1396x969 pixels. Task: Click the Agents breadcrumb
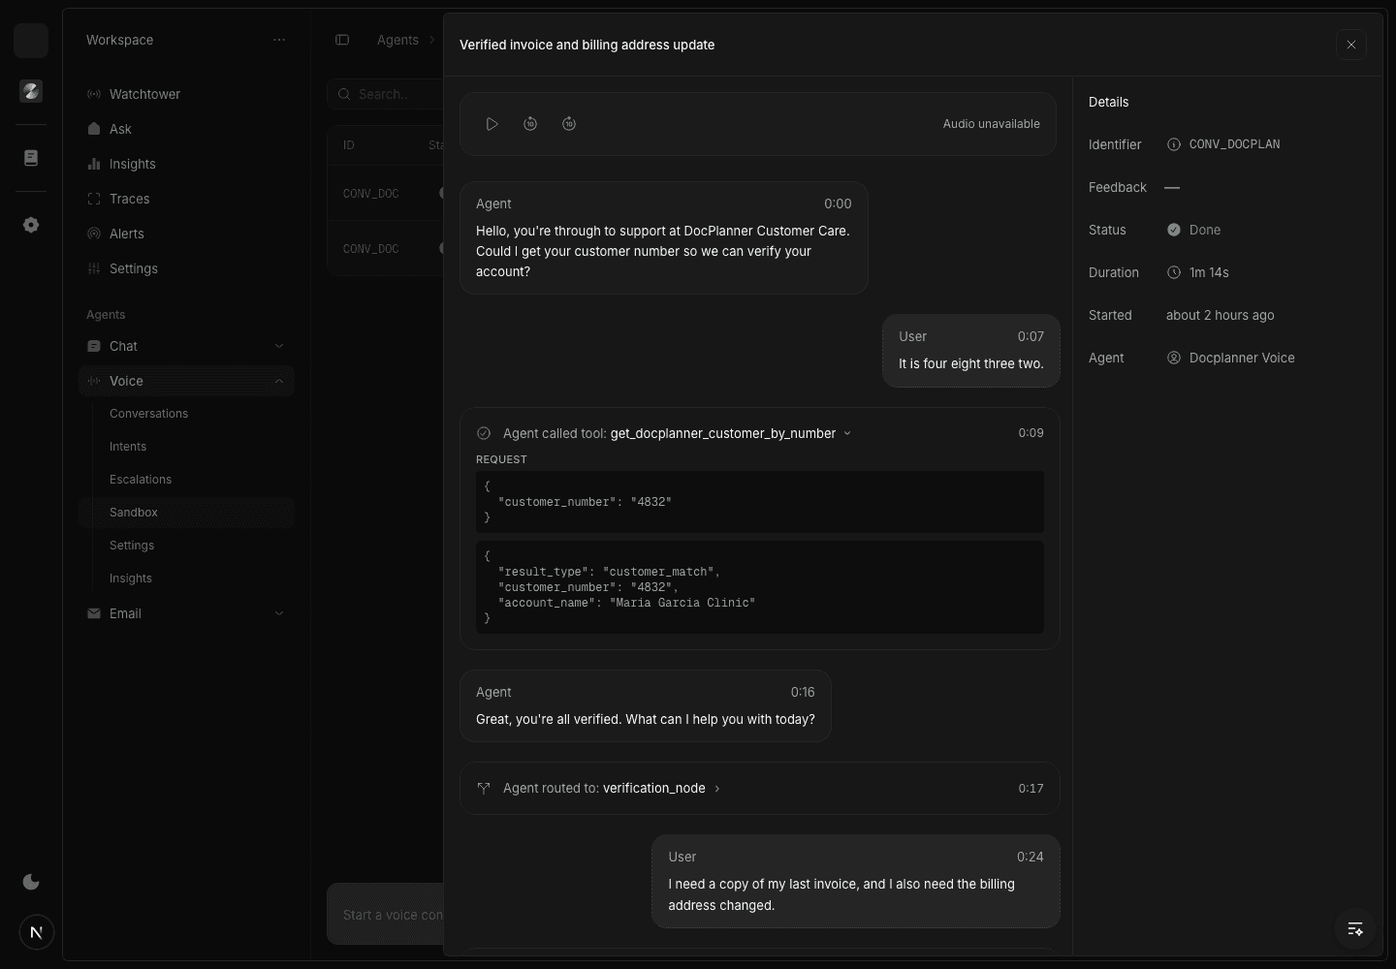[x=397, y=40]
